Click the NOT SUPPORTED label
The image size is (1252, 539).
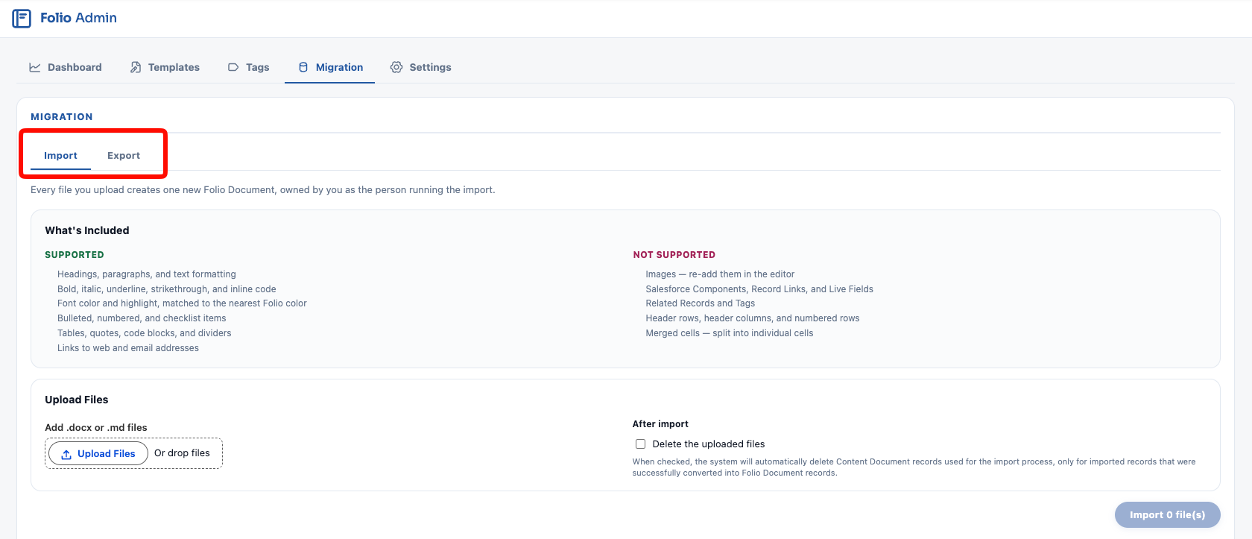coord(674,255)
